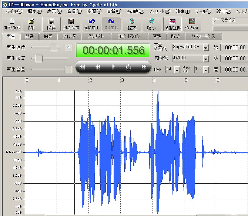Rewind using the double-left arrow button
Screen dimensions: 248x216
(98, 67)
